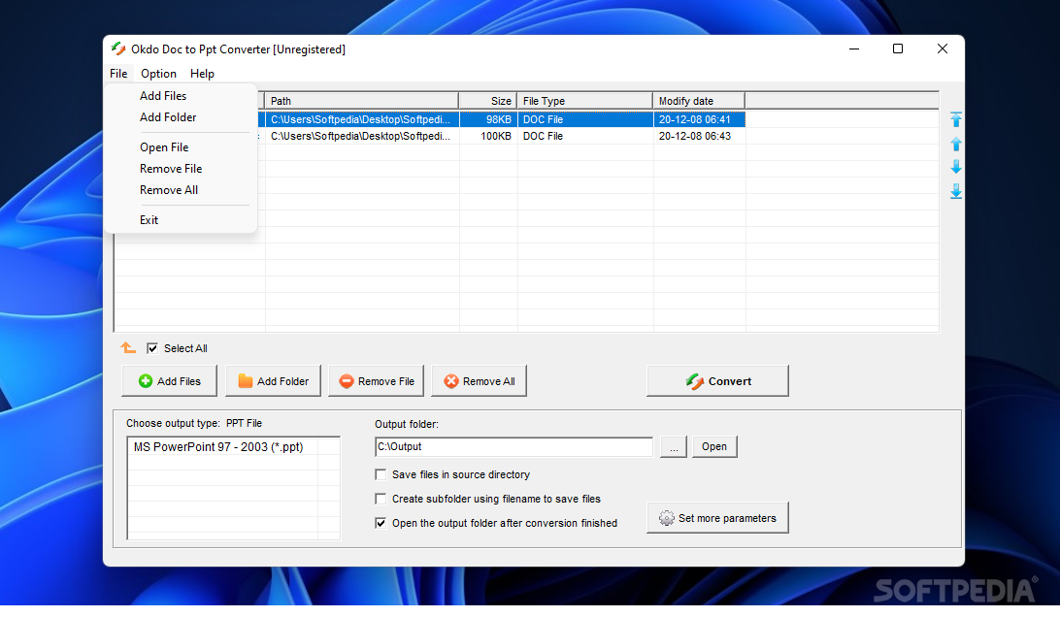Click the Remove File button
1060x617 pixels.
point(377,381)
